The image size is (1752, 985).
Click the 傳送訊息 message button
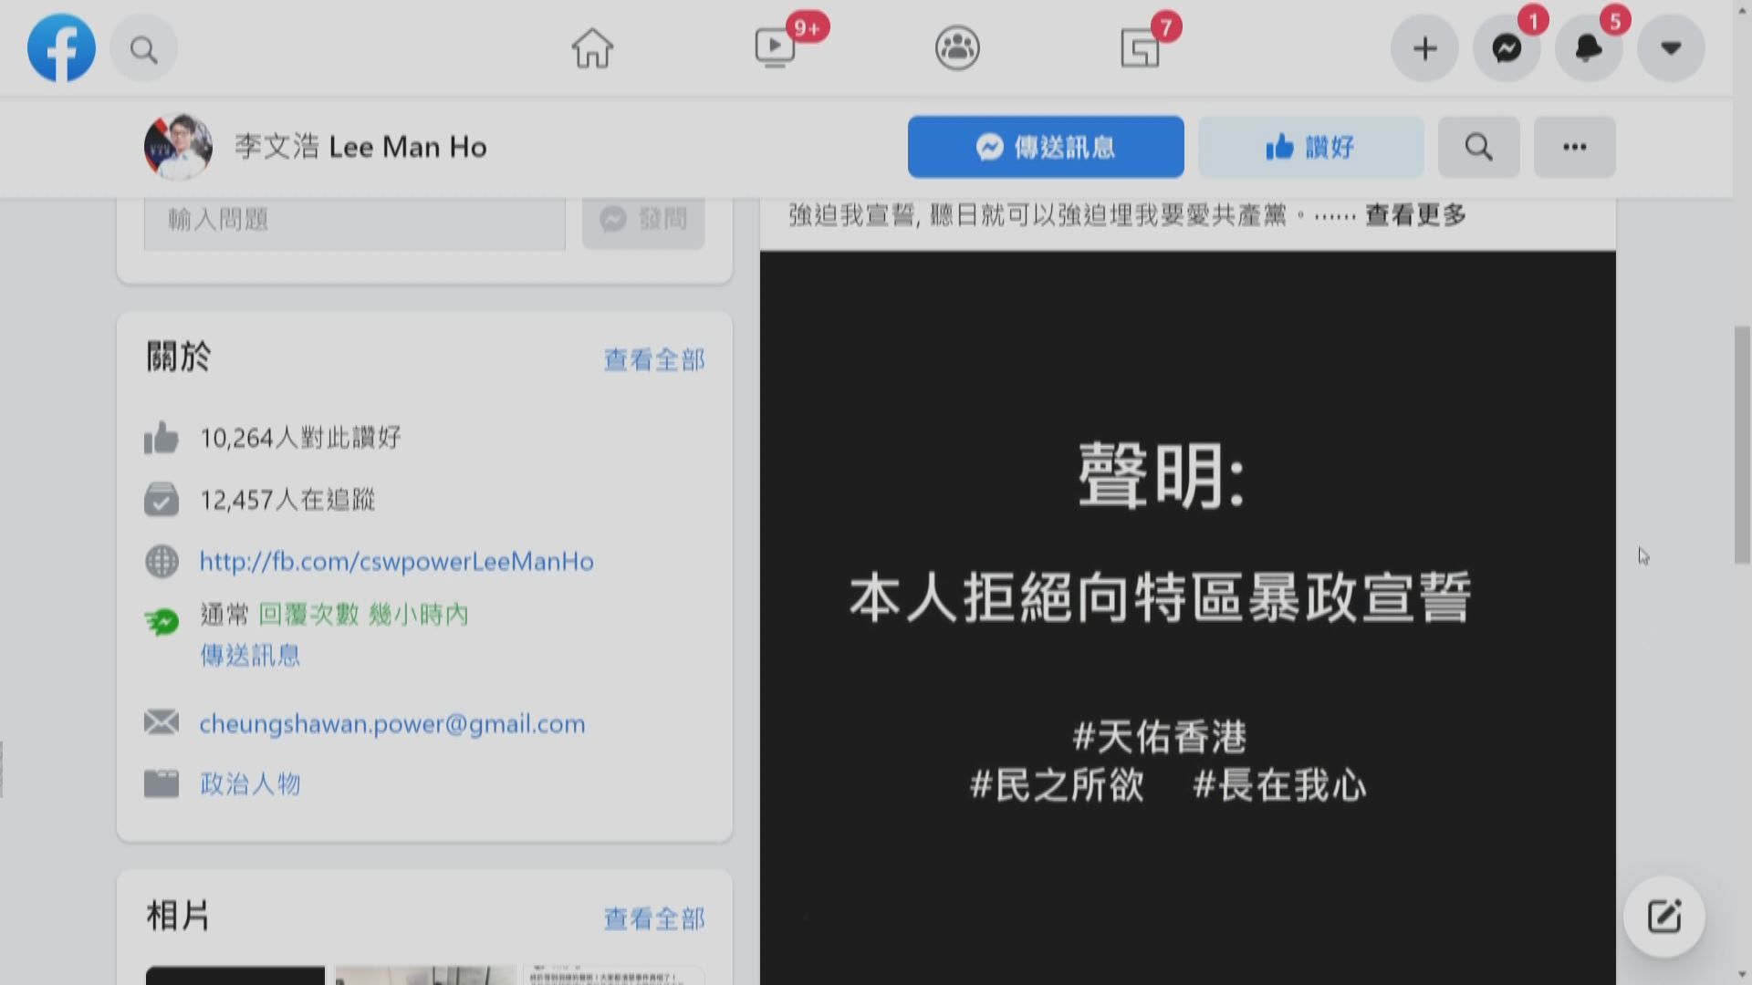(x=1046, y=147)
